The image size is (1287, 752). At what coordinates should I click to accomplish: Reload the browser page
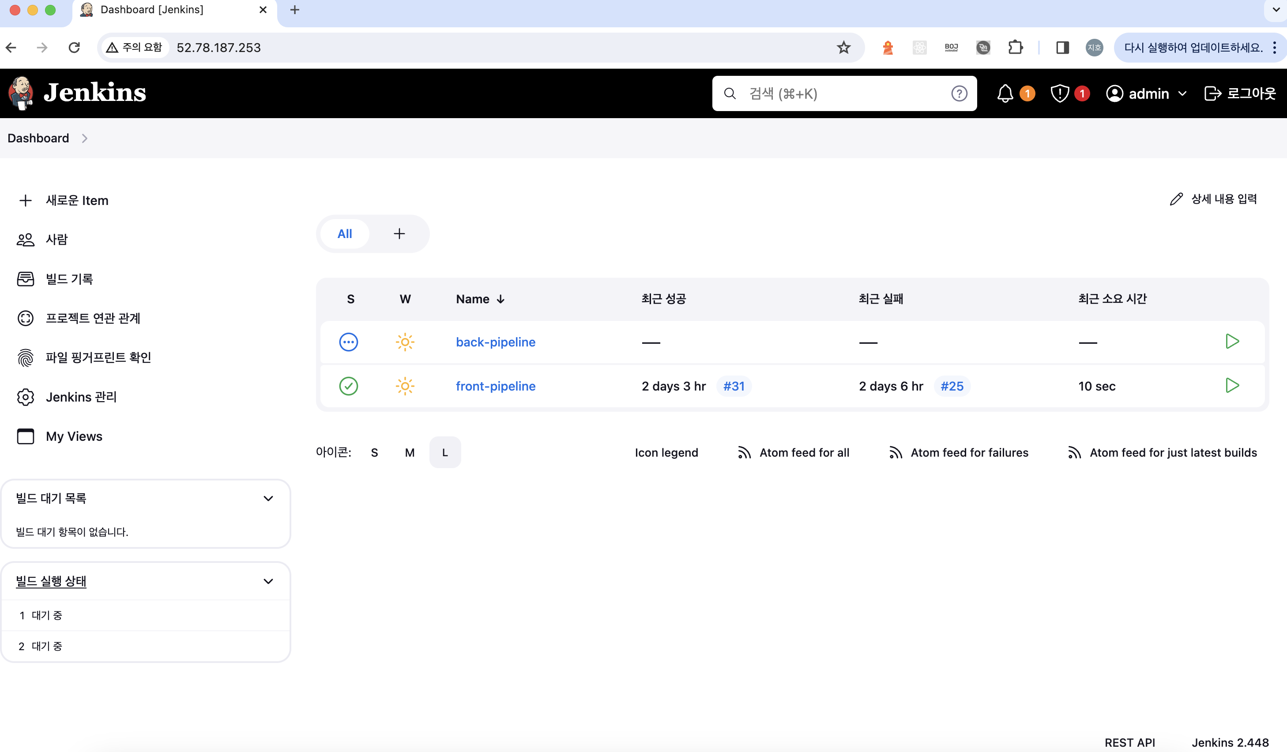pyautogui.click(x=74, y=48)
